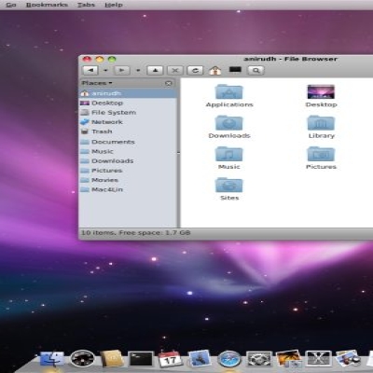Go back using the Back arrow button
The height and width of the screenshot is (373, 373).
pos(90,70)
